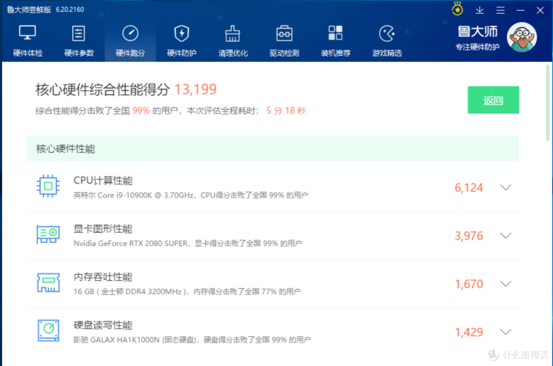Switch to 硬件防护 tab label
The width and height of the screenshot is (553, 366).
[182, 53]
